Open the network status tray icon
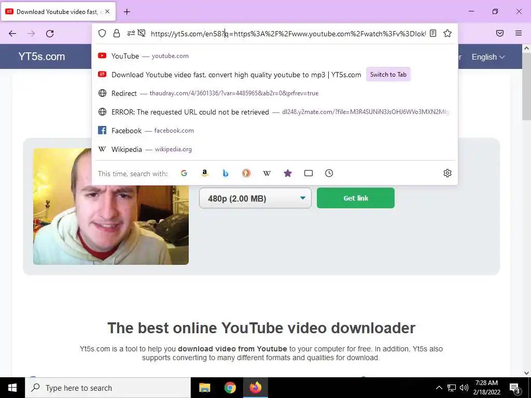 point(452,388)
